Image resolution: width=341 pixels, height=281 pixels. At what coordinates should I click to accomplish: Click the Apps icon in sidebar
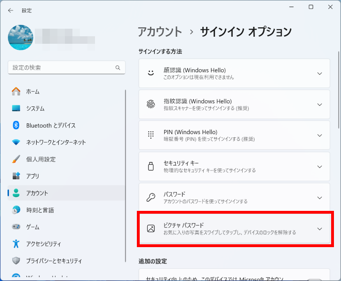tap(16, 176)
